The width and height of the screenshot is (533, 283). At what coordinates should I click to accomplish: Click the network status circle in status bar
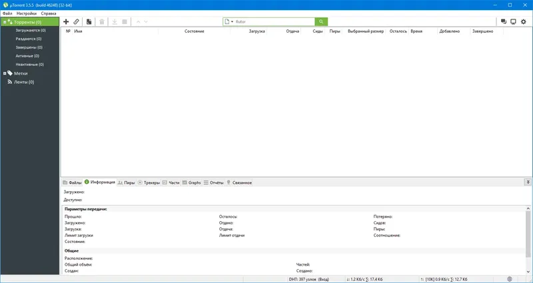click(x=510, y=279)
